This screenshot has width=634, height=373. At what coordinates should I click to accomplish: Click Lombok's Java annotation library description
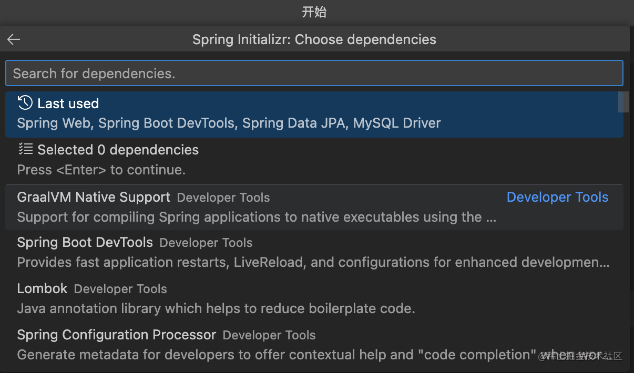click(216, 308)
